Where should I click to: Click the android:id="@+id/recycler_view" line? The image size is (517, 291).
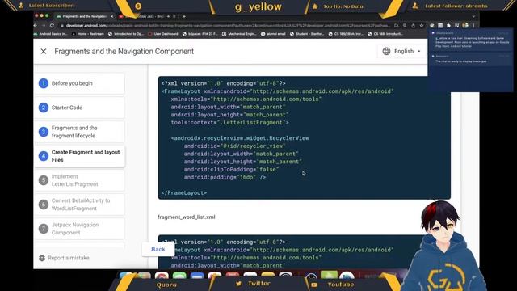tap(234, 145)
